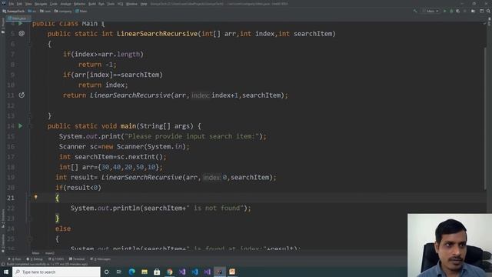This screenshot has height=277, width=492.
Task: Open the Debug tool window tab
Action: [35, 259]
